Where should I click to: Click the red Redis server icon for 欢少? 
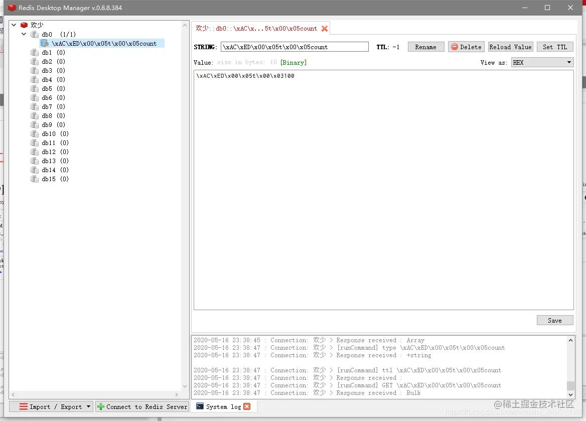pos(24,25)
